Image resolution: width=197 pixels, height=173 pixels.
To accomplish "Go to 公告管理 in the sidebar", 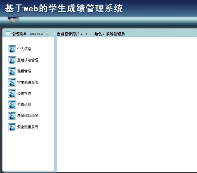I will (x=24, y=93).
